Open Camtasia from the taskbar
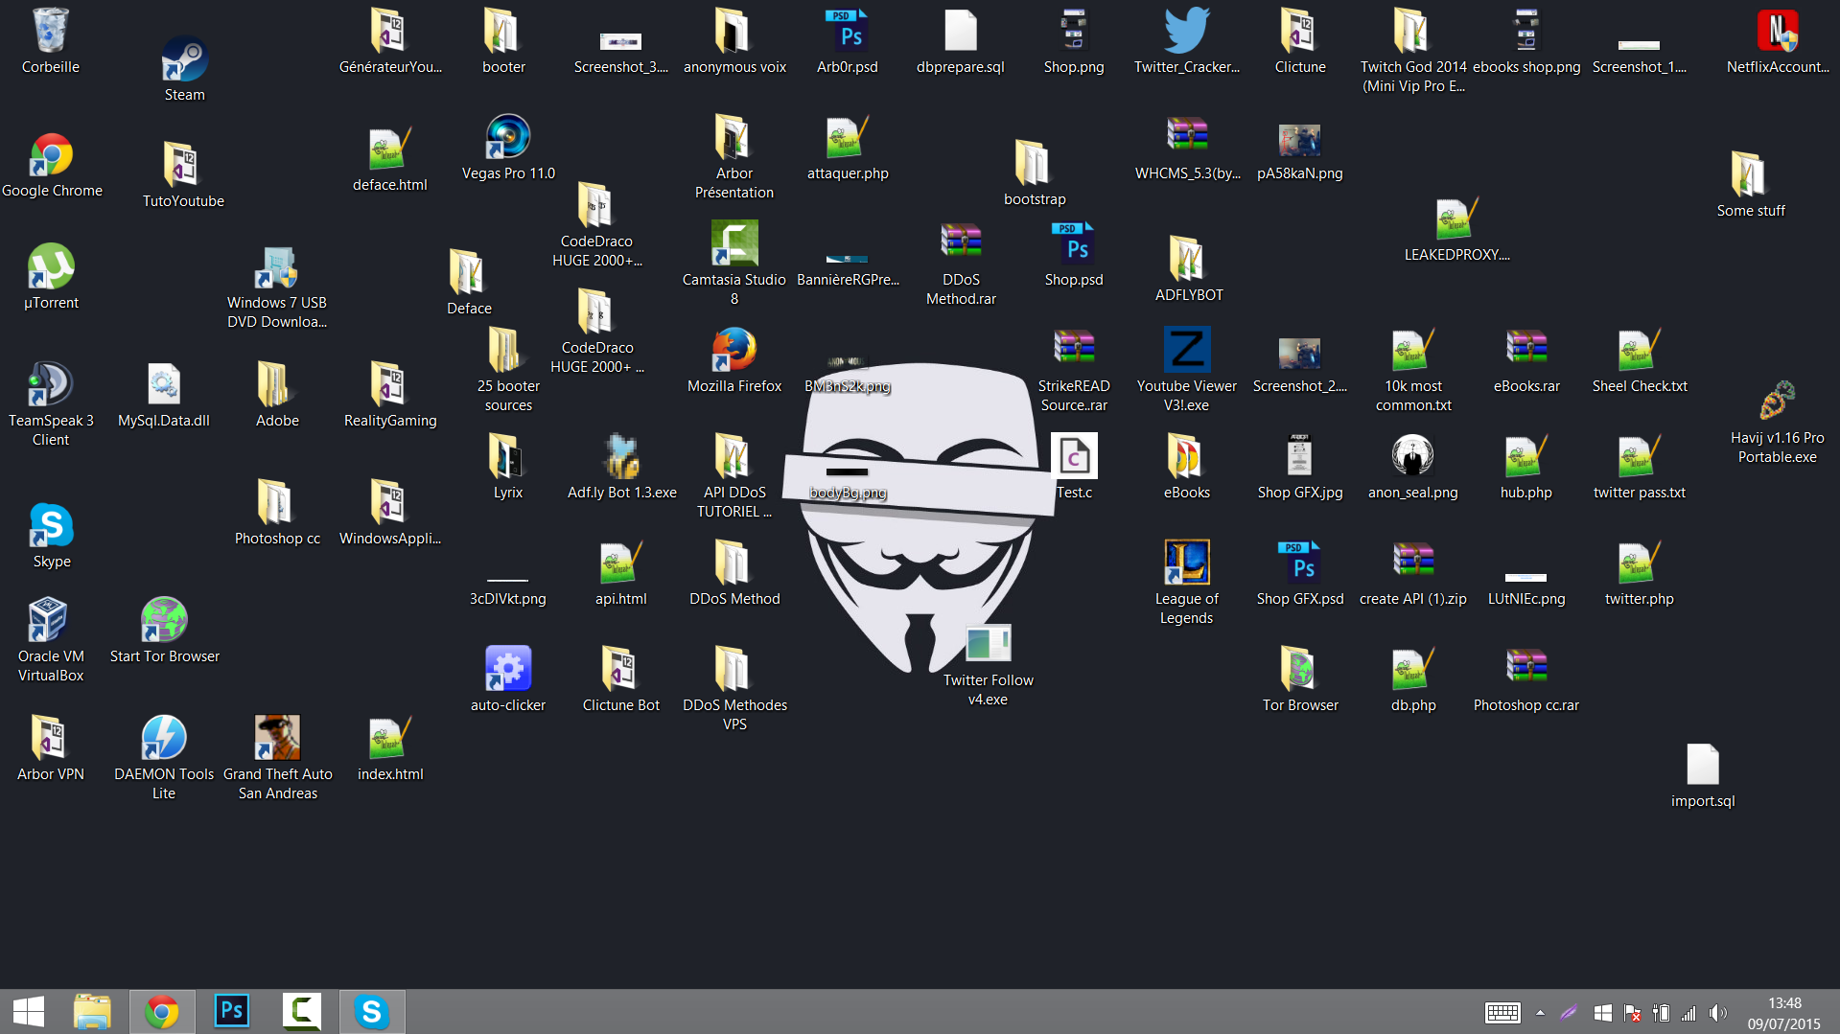The width and height of the screenshot is (1840, 1034). [x=302, y=1012]
